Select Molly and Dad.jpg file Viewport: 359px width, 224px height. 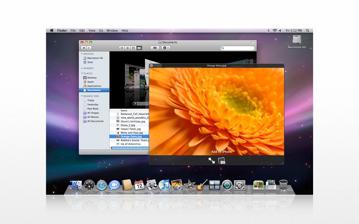[x=129, y=133]
